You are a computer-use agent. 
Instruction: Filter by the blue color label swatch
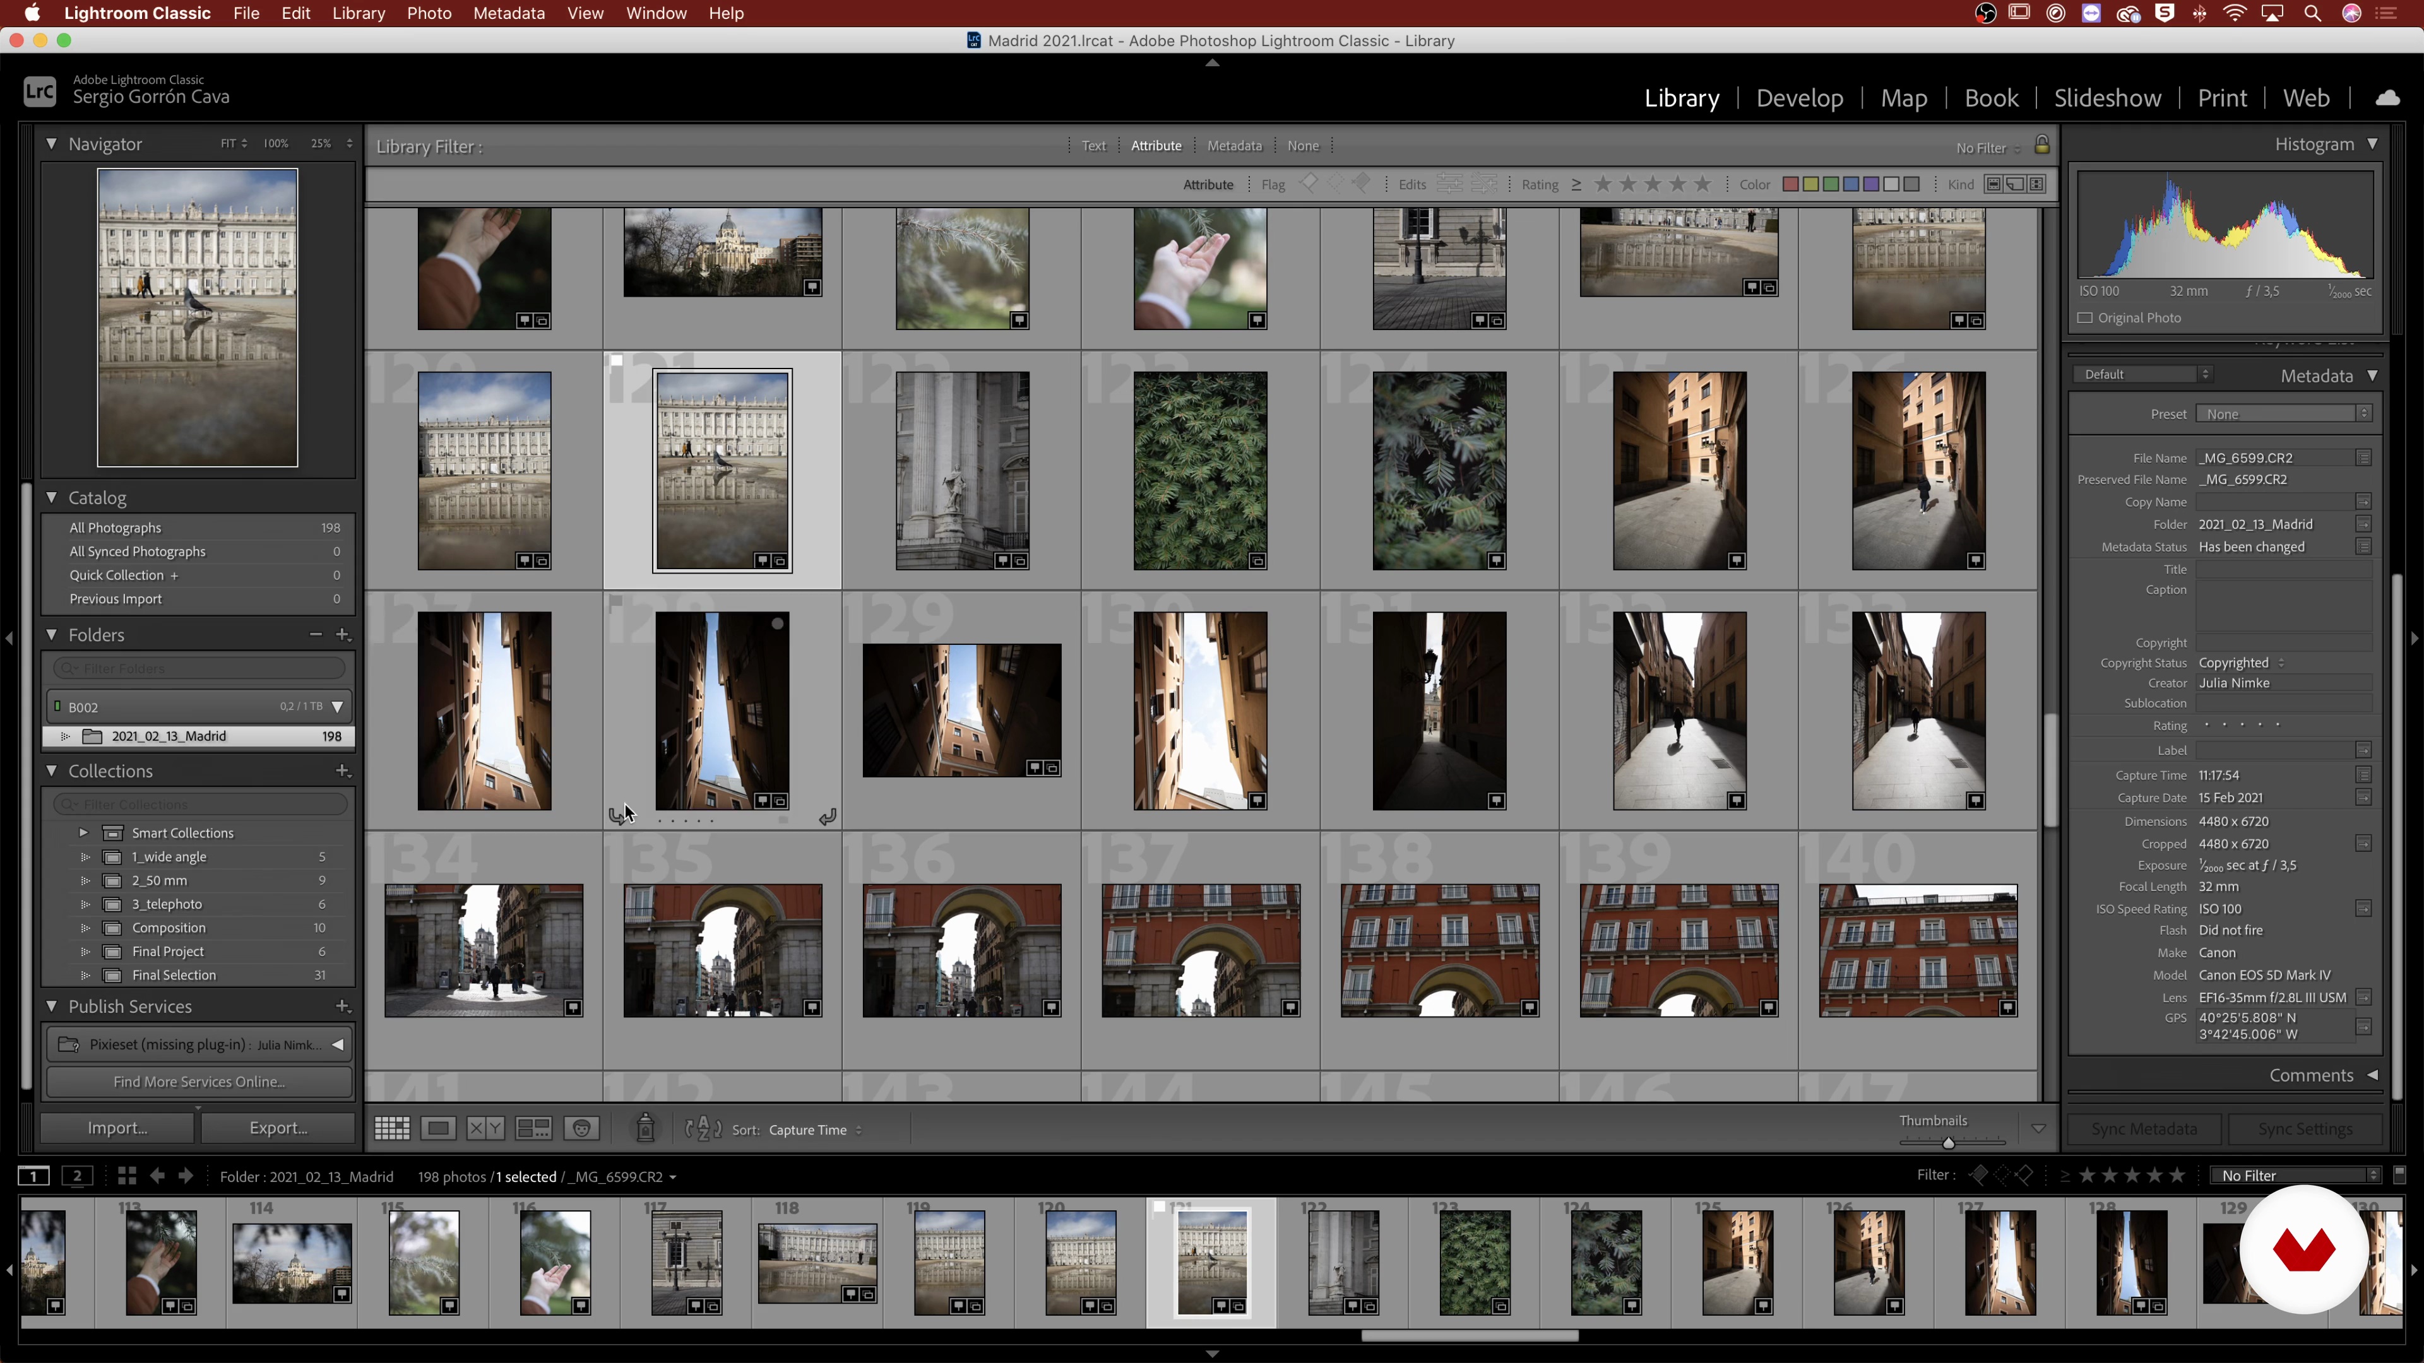(x=1851, y=184)
